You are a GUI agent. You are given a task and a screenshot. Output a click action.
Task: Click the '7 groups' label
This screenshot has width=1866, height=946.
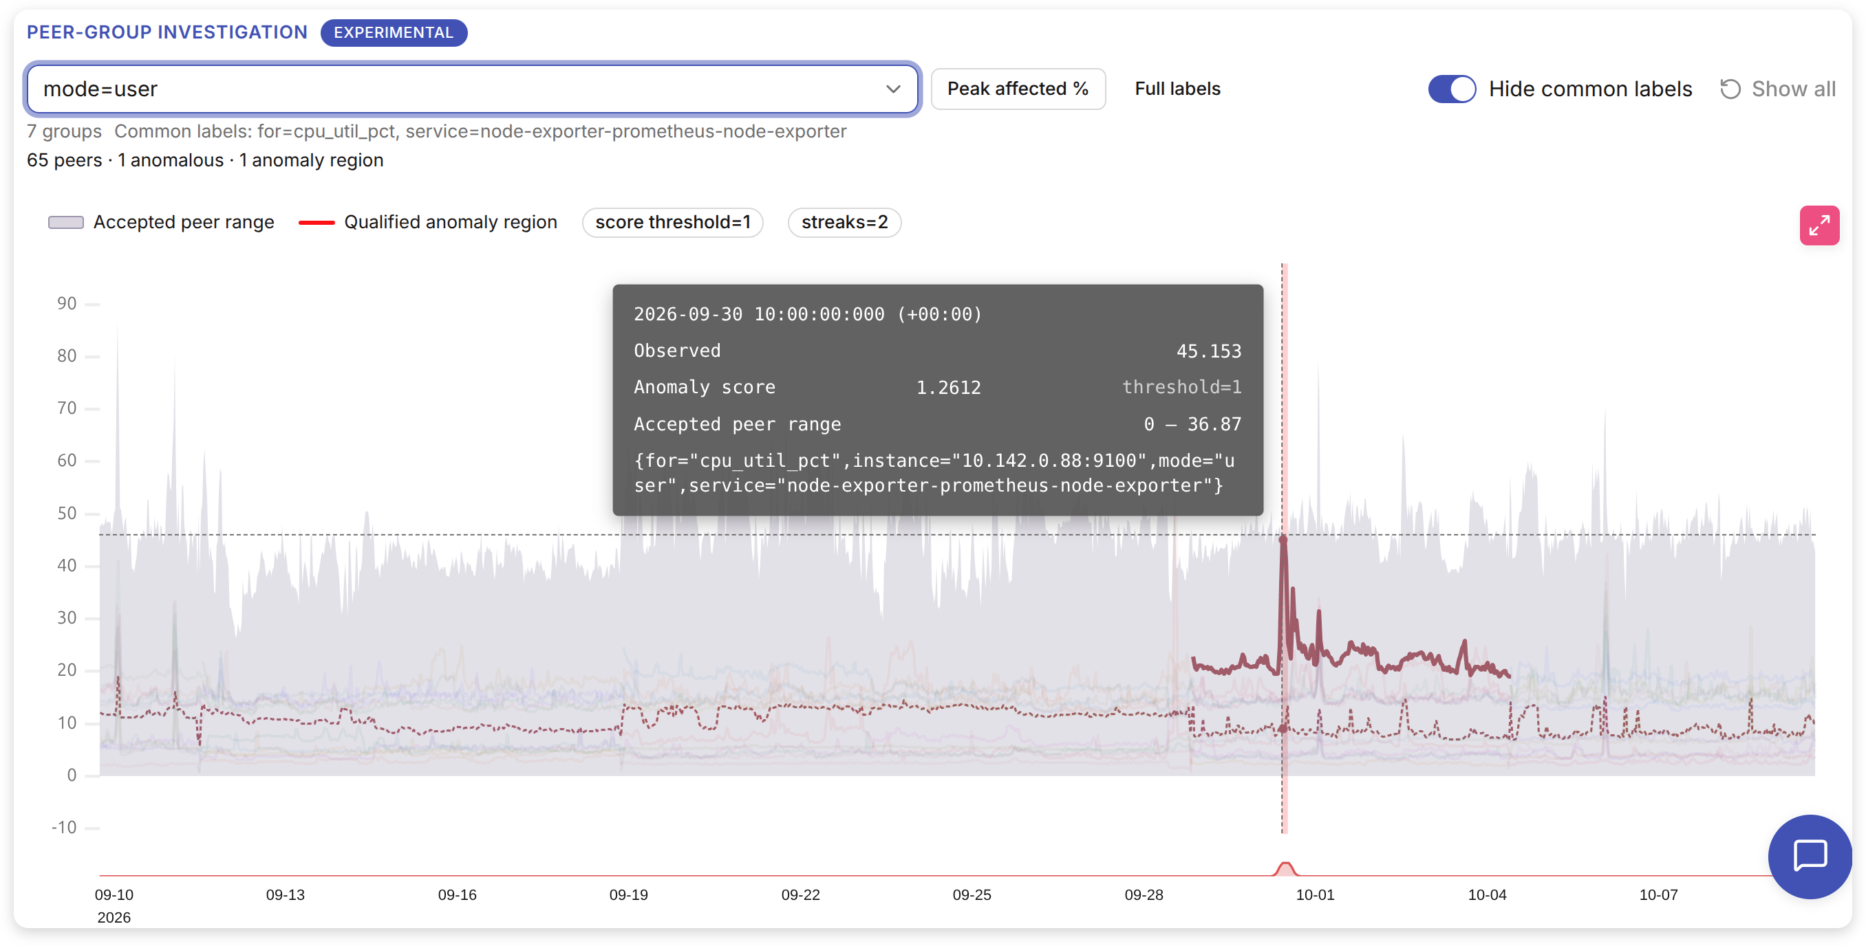(x=65, y=132)
